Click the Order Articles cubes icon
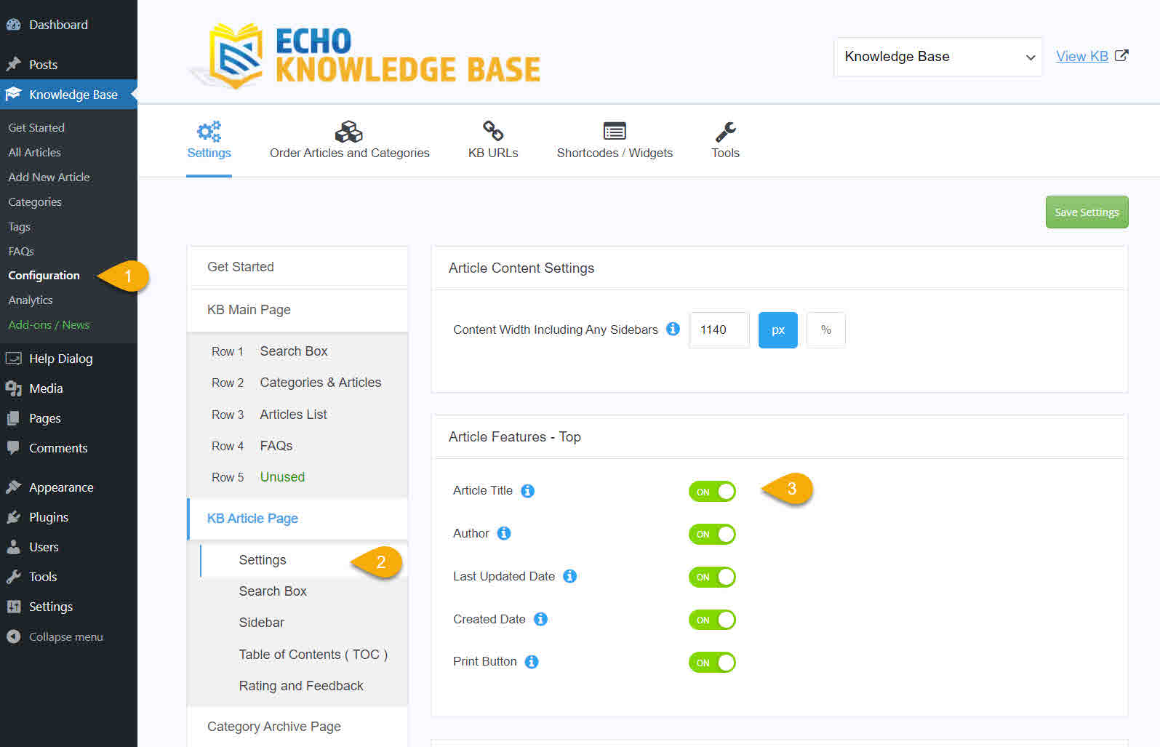The height and width of the screenshot is (747, 1160). pos(349,132)
